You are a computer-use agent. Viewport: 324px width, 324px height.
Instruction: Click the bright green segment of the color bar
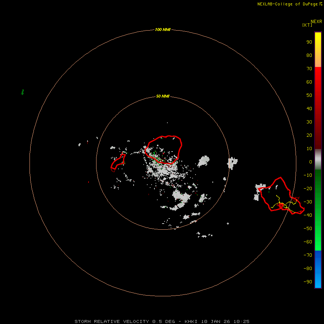(x=318, y=210)
